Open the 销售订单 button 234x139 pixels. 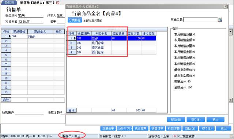(x=157, y=128)
